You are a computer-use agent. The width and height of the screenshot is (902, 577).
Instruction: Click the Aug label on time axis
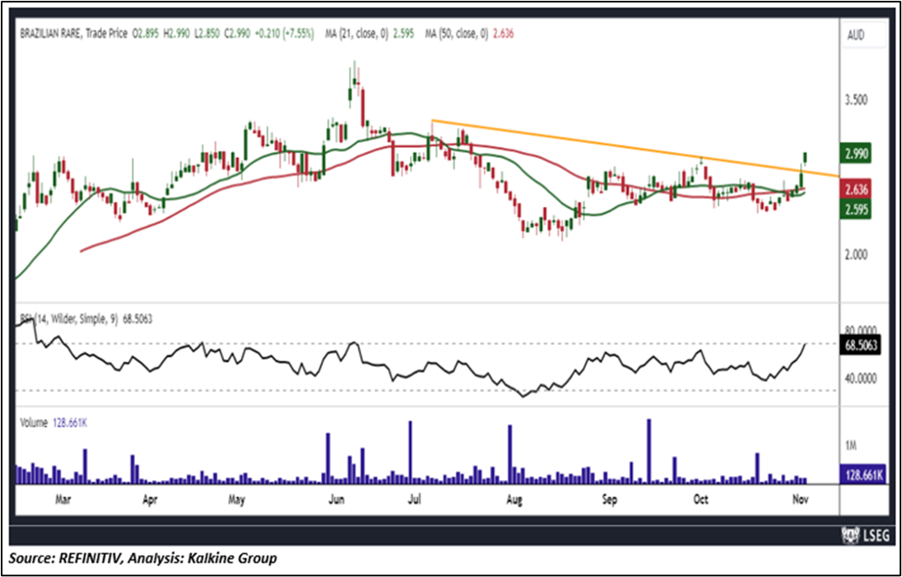coord(514,500)
